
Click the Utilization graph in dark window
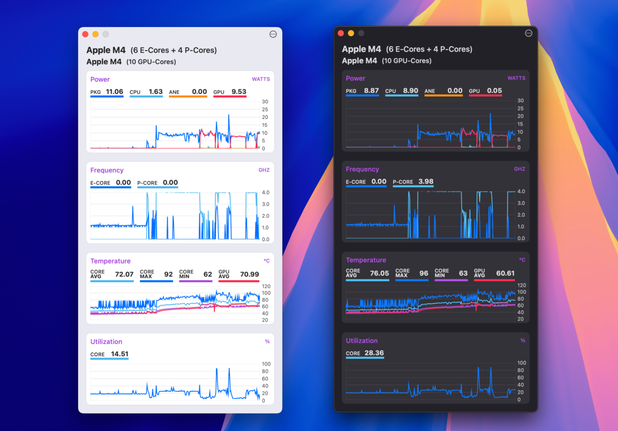(x=430, y=381)
